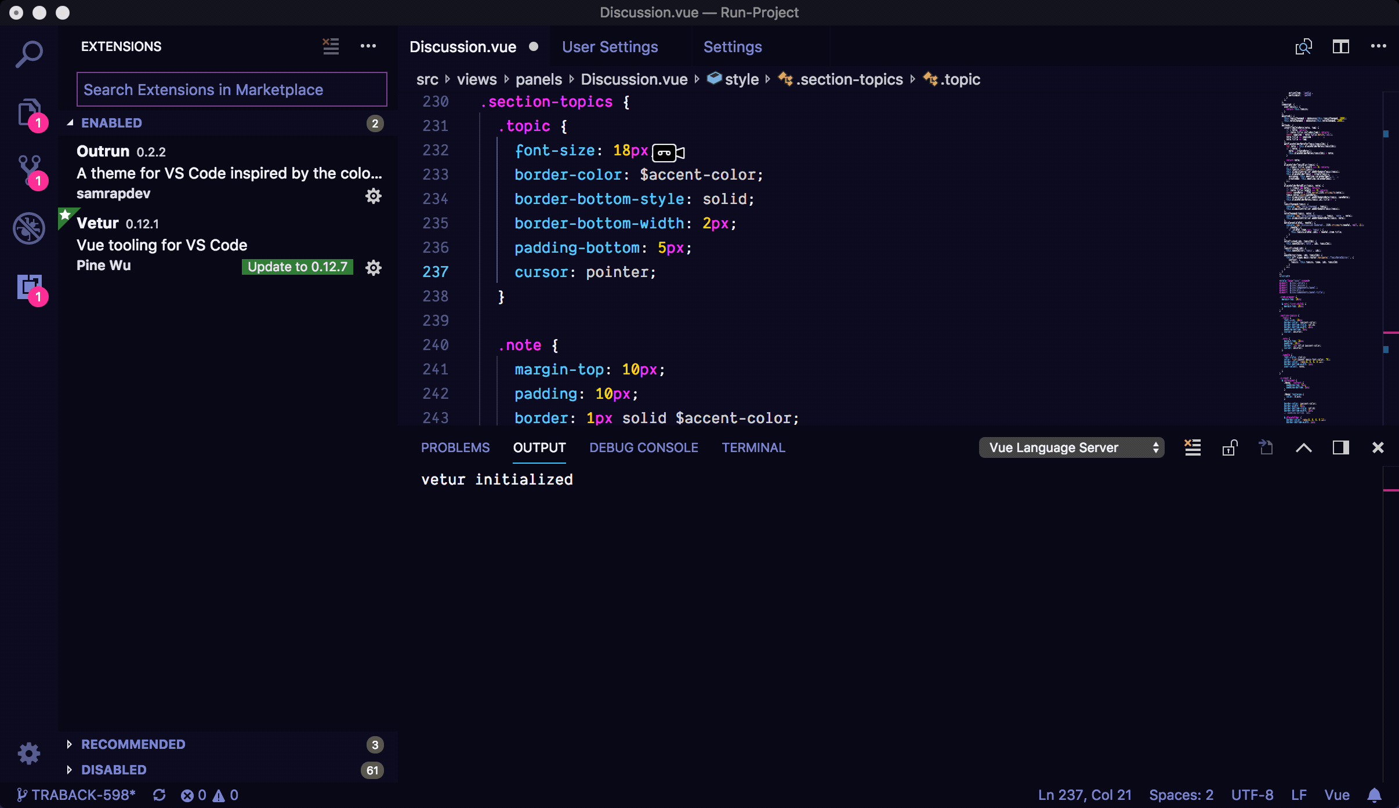1399x808 pixels.
Task: Expand the Disabled extensions section
Action: [x=114, y=770]
